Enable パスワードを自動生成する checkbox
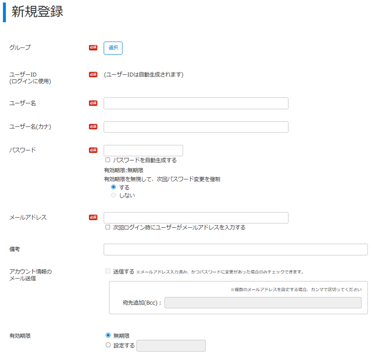 pyautogui.click(x=108, y=160)
